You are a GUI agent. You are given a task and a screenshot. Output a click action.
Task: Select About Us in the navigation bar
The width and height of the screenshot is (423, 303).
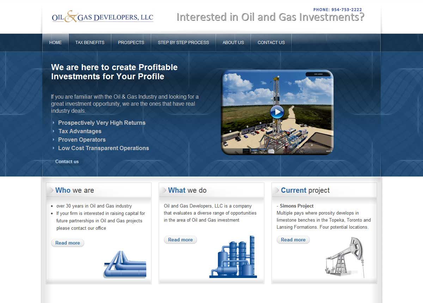[233, 43]
